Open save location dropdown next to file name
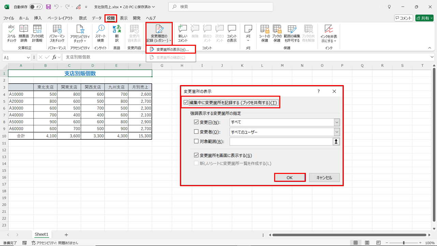Screen dimensions: 437x246 click(153, 7)
